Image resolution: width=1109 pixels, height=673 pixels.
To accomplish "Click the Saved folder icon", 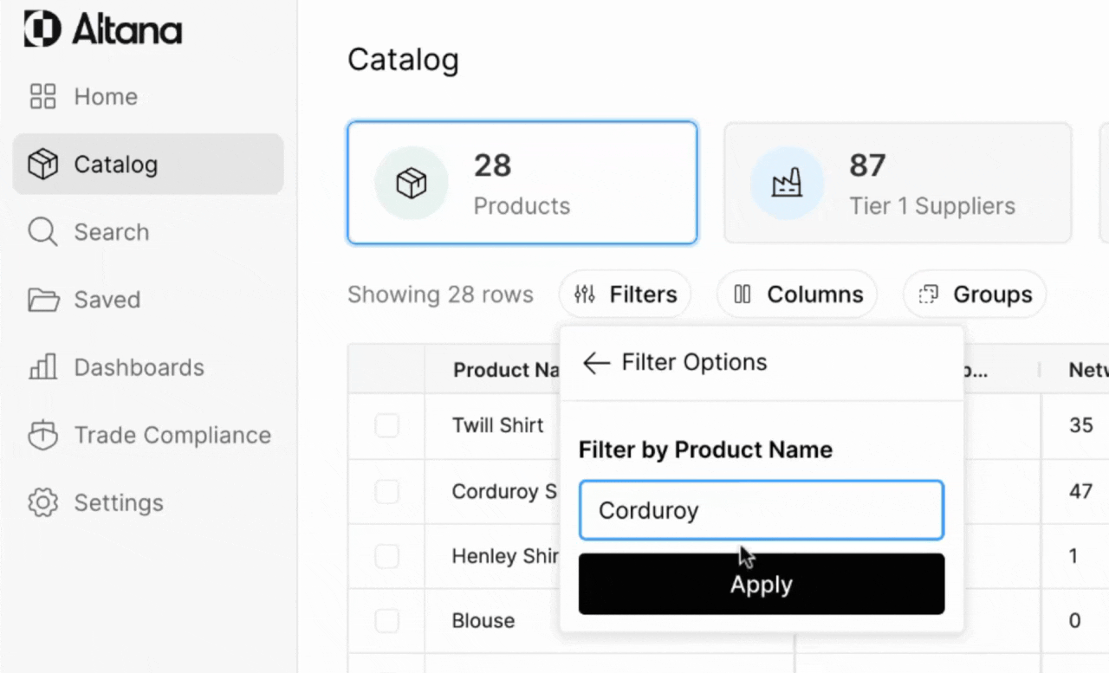I will click(42, 300).
